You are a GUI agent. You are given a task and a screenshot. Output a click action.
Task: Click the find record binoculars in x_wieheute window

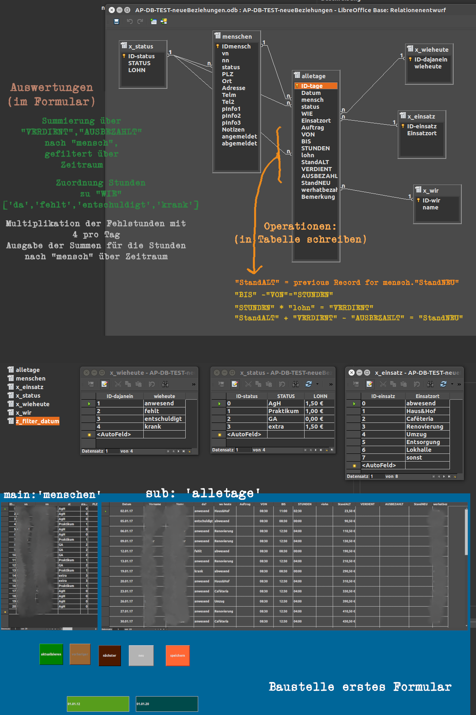pos(165,384)
